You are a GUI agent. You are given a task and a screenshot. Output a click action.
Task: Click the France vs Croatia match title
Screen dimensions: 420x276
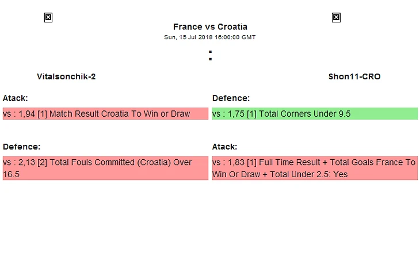point(210,27)
